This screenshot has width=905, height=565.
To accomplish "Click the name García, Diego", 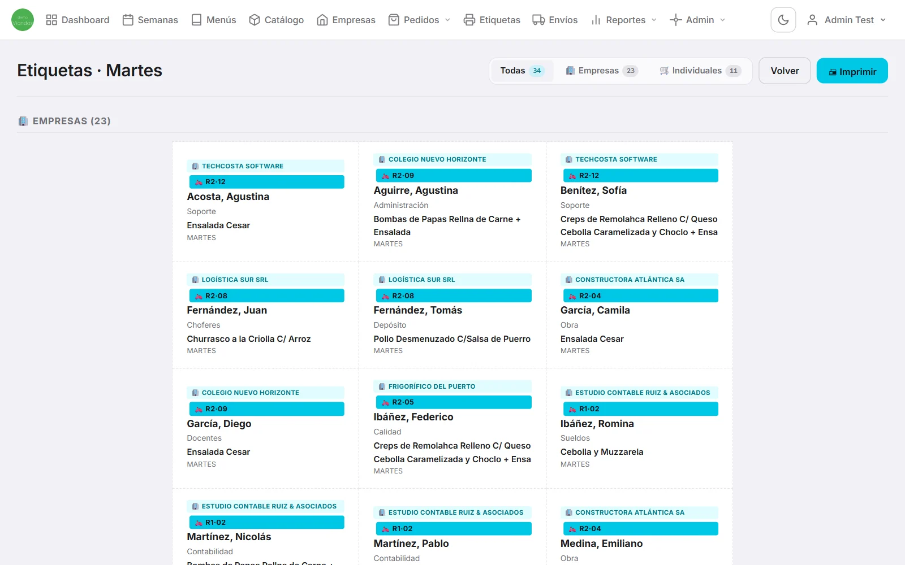I will pyautogui.click(x=219, y=424).
